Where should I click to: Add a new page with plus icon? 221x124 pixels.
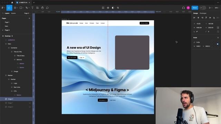pos(29,18)
